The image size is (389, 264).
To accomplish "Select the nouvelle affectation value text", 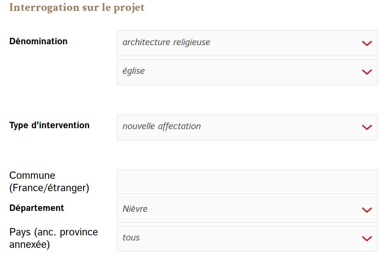I will [x=162, y=126].
